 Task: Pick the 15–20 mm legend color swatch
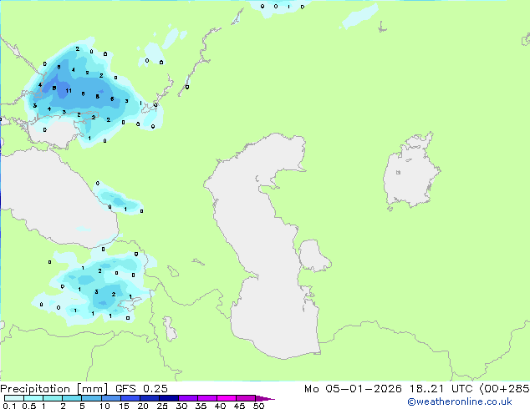[130, 398]
